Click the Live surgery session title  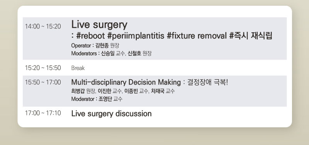click(99, 25)
